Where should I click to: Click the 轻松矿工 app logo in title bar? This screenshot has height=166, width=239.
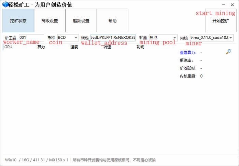pyautogui.click(x=6, y=5)
